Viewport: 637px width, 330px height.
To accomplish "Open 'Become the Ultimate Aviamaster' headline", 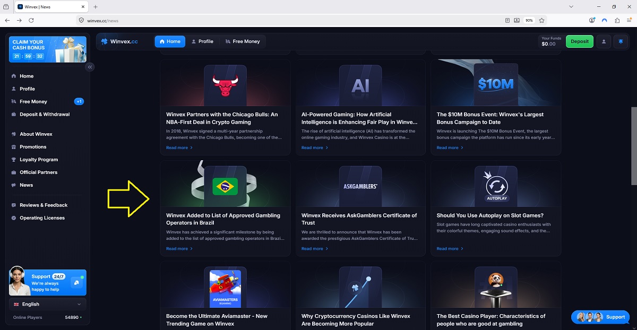I will coord(217,320).
